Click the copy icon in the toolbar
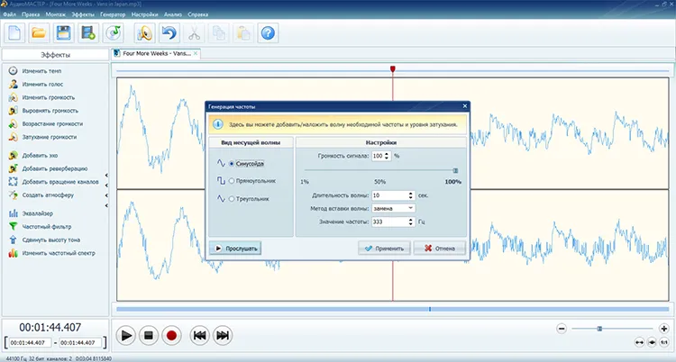Image resolution: width=676 pixels, height=362 pixels. click(x=219, y=32)
